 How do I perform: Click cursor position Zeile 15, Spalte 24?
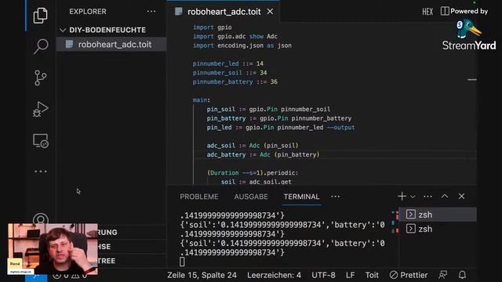click(x=202, y=275)
